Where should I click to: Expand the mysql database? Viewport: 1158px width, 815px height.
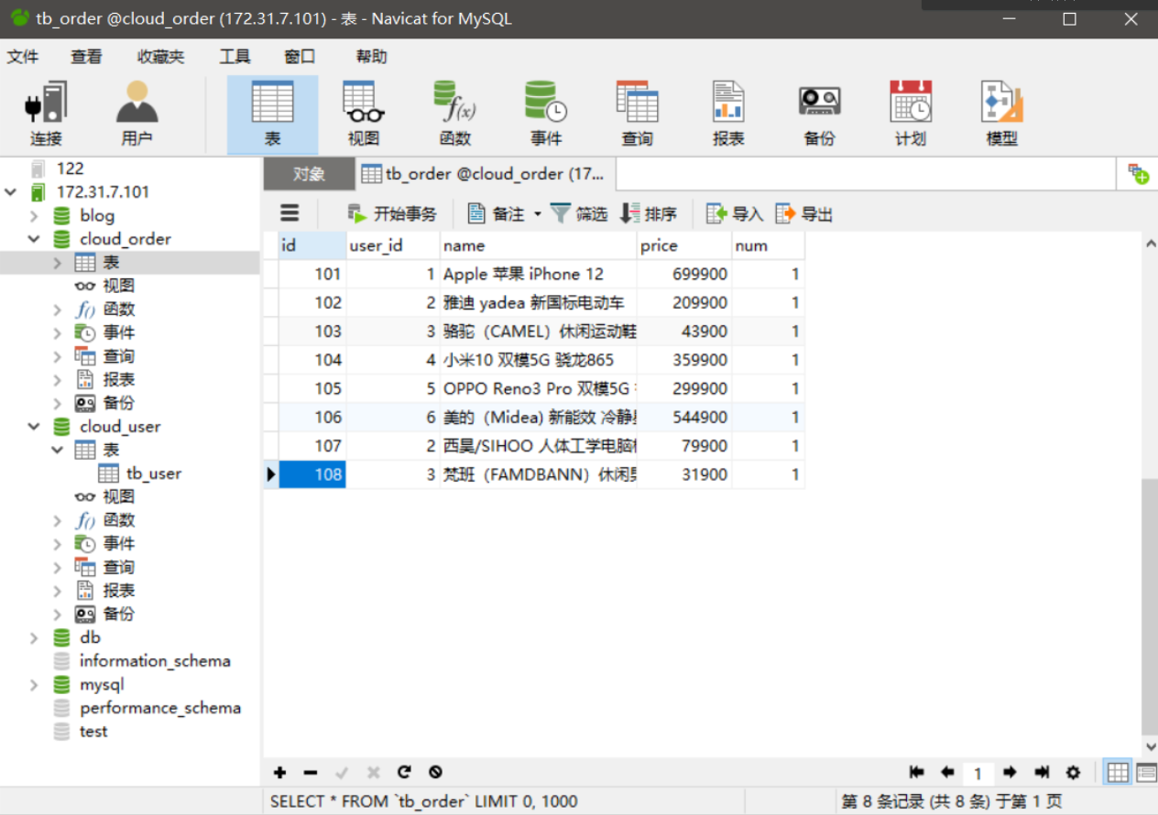(x=34, y=685)
